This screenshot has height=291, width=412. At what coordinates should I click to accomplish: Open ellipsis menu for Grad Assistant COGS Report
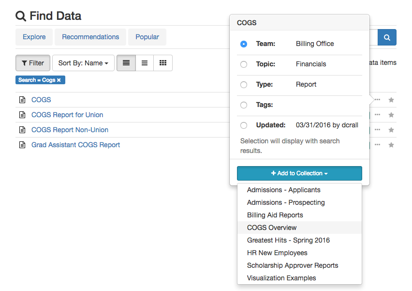[x=378, y=145]
